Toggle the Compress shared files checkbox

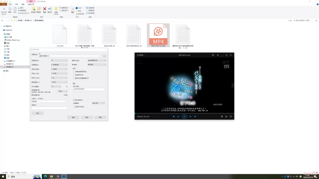click(74, 75)
